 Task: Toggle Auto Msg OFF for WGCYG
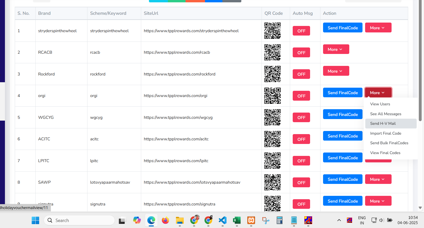(x=301, y=118)
